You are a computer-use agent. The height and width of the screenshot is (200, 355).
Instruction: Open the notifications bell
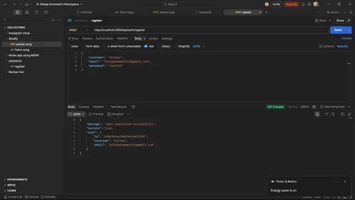click(303, 4)
